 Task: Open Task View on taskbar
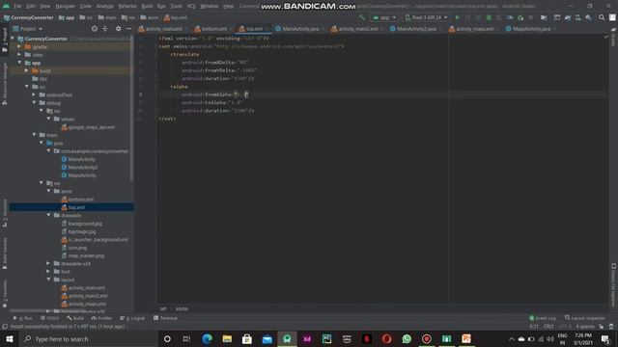pos(186,338)
